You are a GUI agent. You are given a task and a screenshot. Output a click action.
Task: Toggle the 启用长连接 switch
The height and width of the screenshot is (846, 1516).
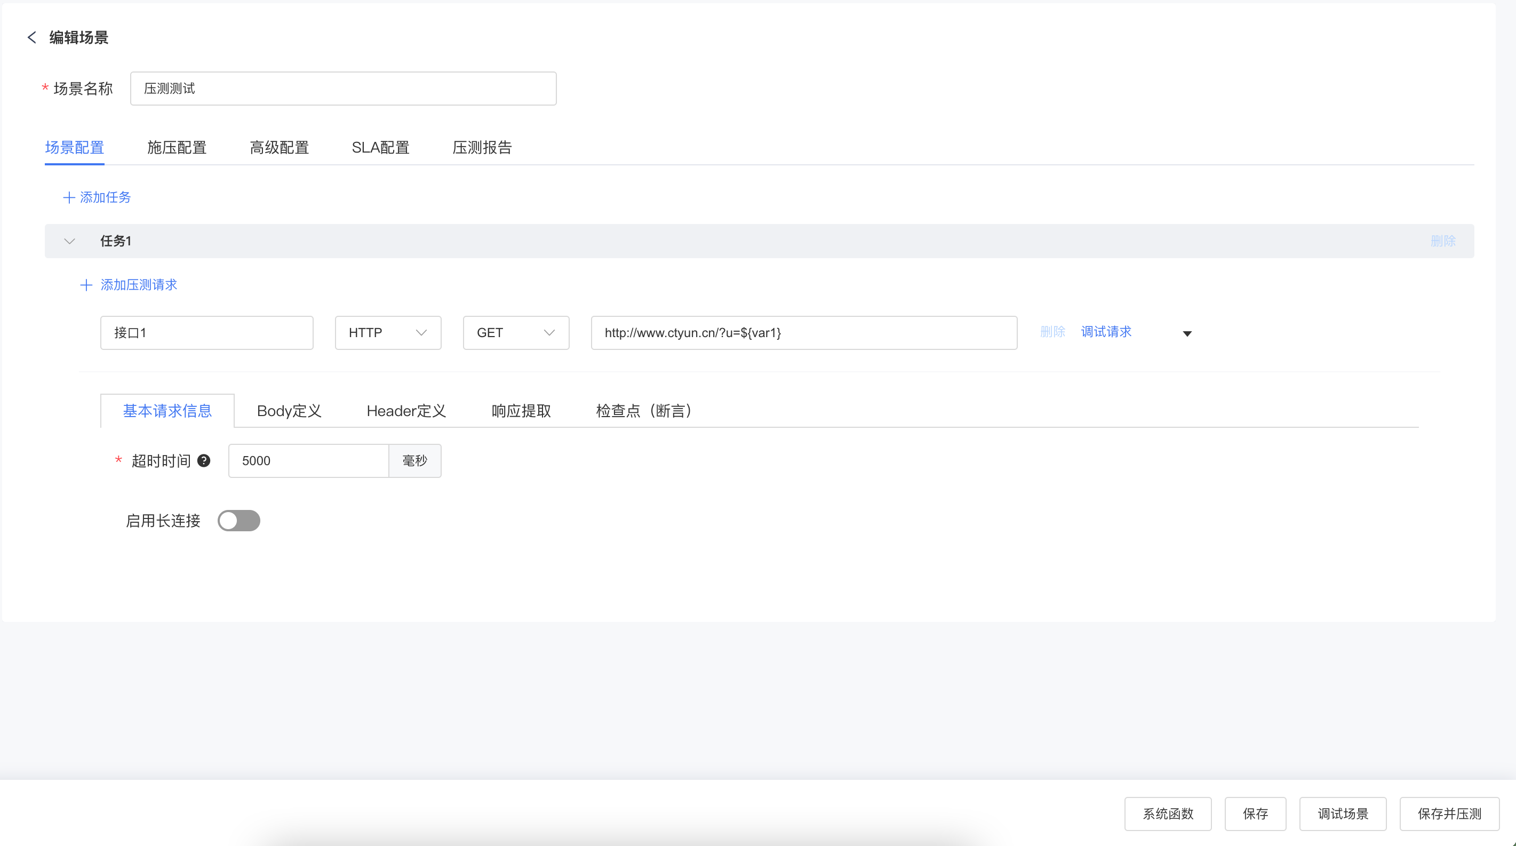coord(238,521)
